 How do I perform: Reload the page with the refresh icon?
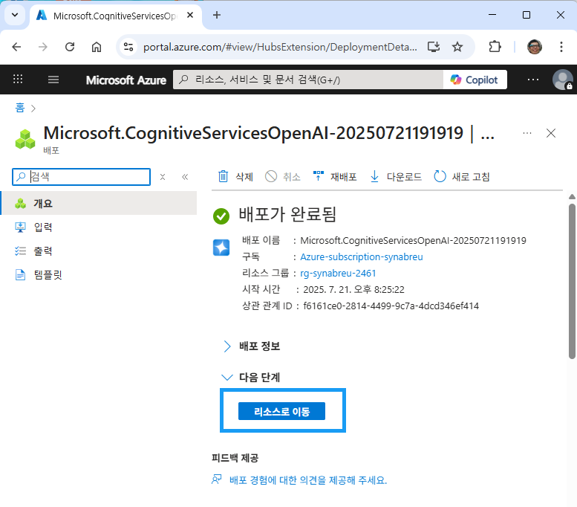tap(70, 47)
